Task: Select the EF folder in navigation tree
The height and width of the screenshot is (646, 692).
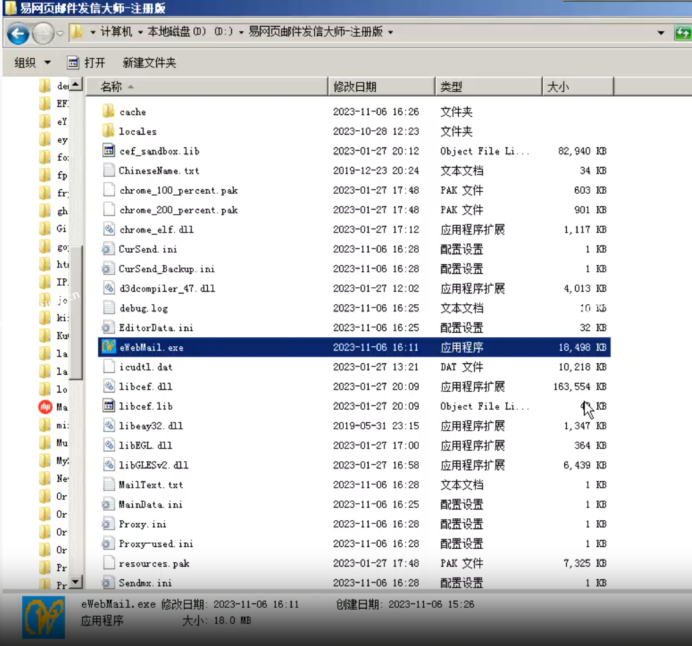Action: [x=53, y=104]
